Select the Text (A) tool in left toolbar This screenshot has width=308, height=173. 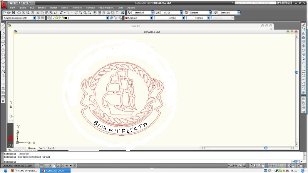click(x=3, y=101)
